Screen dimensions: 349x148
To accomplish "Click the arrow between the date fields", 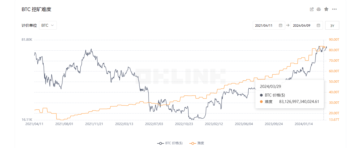I will coord(288,25).
